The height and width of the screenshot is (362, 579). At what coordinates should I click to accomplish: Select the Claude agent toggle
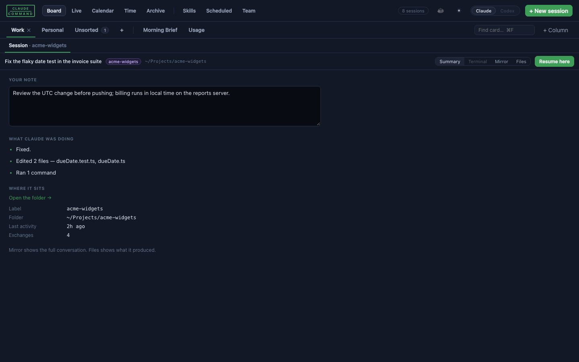(x=484, y=11)
